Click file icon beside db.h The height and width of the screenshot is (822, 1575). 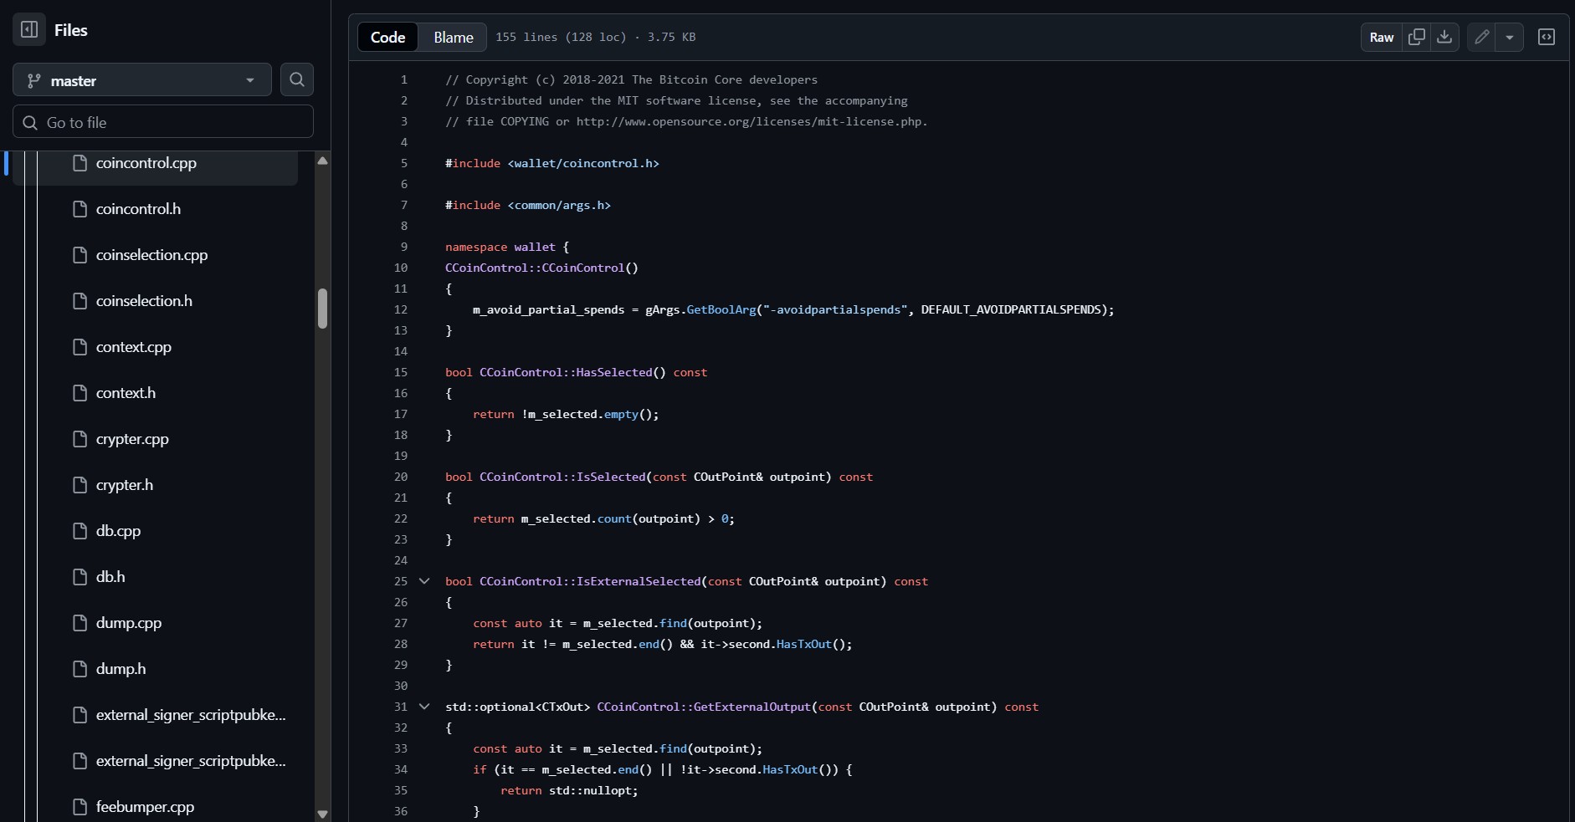80,577
